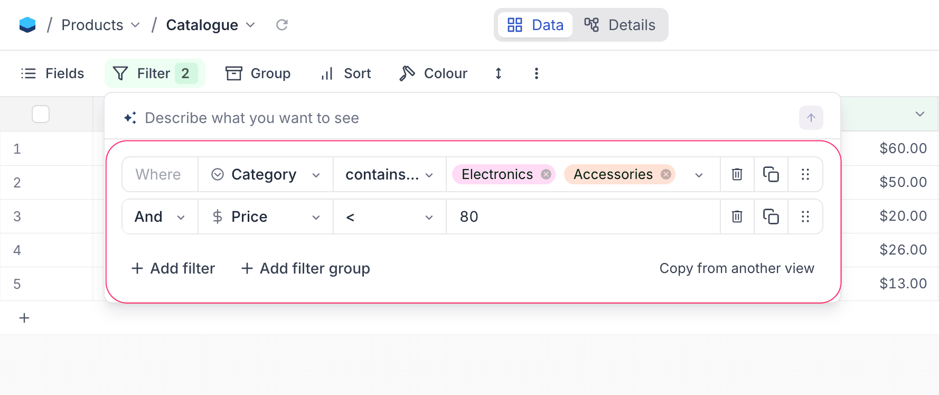The width and height of the screenshot is (939, 395).
Task: Click the price value field showing 80
Action: pyautogui.click(x=581, y=217)
